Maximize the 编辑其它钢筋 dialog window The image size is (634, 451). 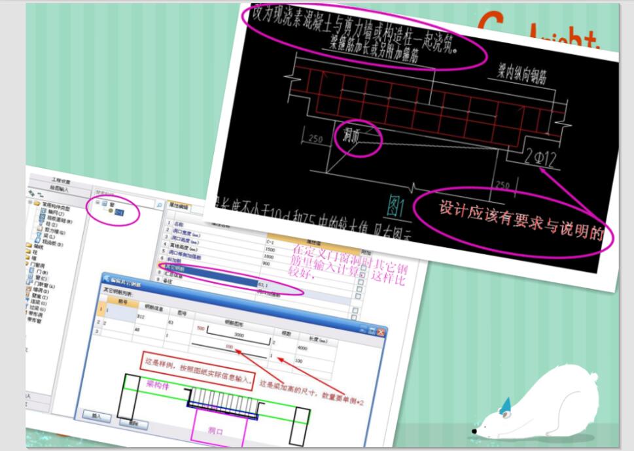[x=372, y=330]
